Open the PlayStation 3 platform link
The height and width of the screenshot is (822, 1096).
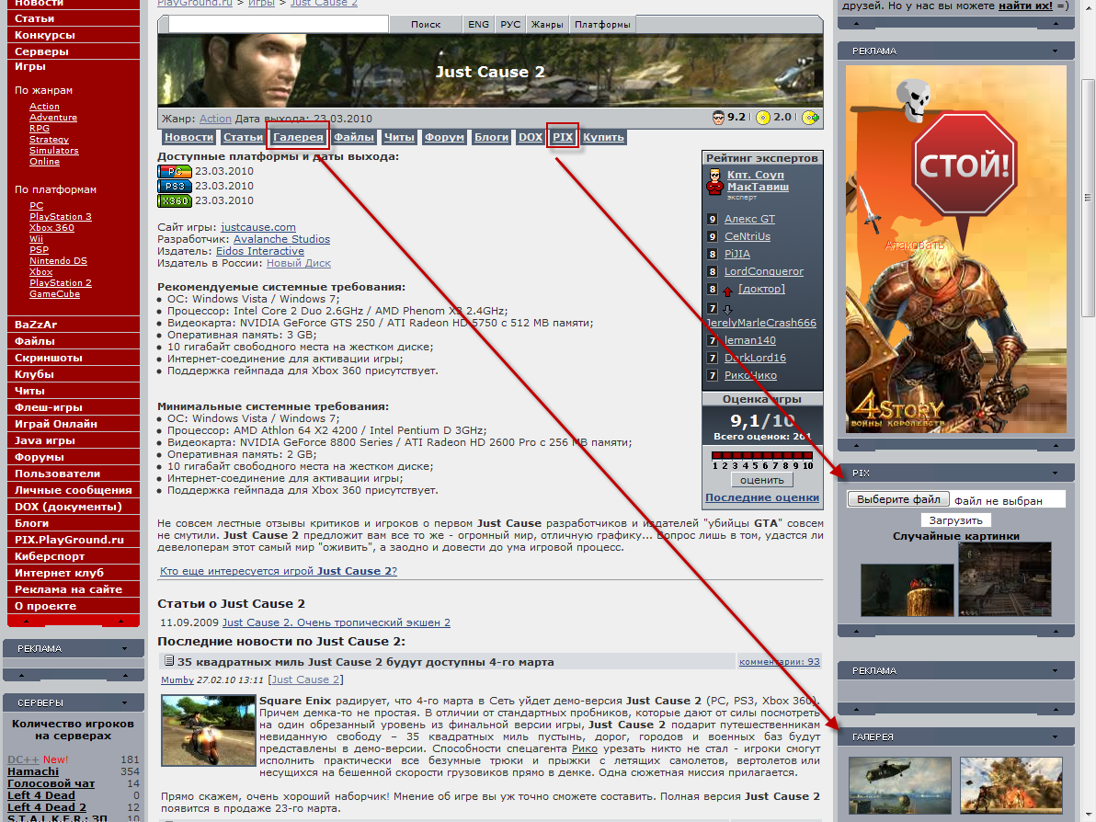[60, 217]
